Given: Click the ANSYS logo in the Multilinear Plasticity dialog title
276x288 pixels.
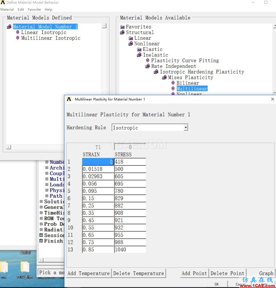Looking at the screenshot, I should click(69, 99).
